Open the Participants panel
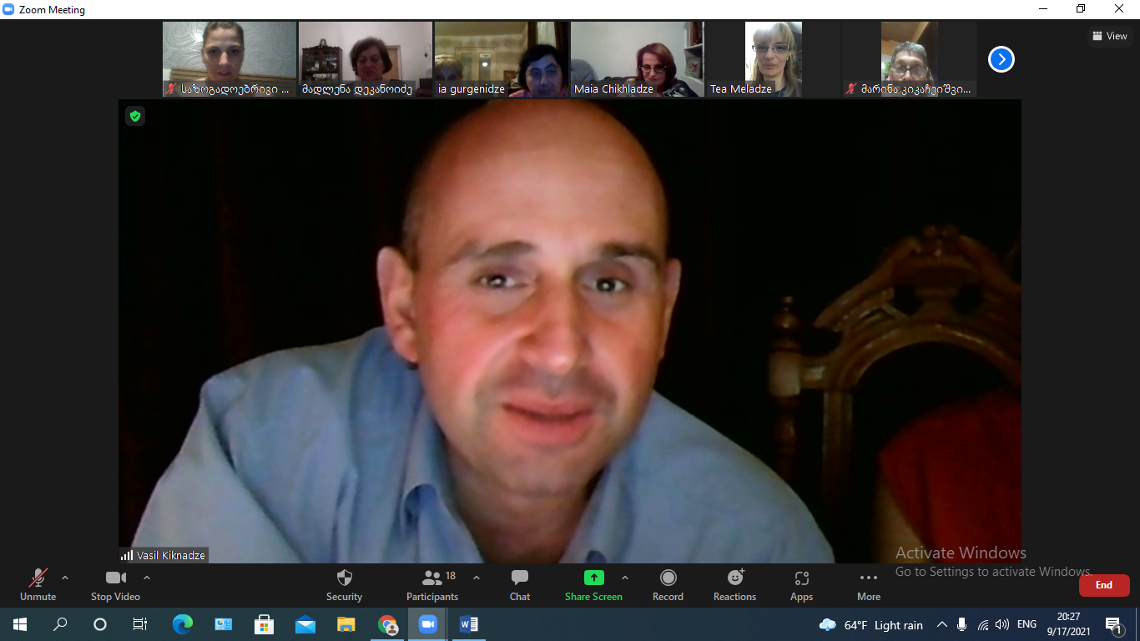The height and width of the screenshot is (641, 1140). (432, 584)
